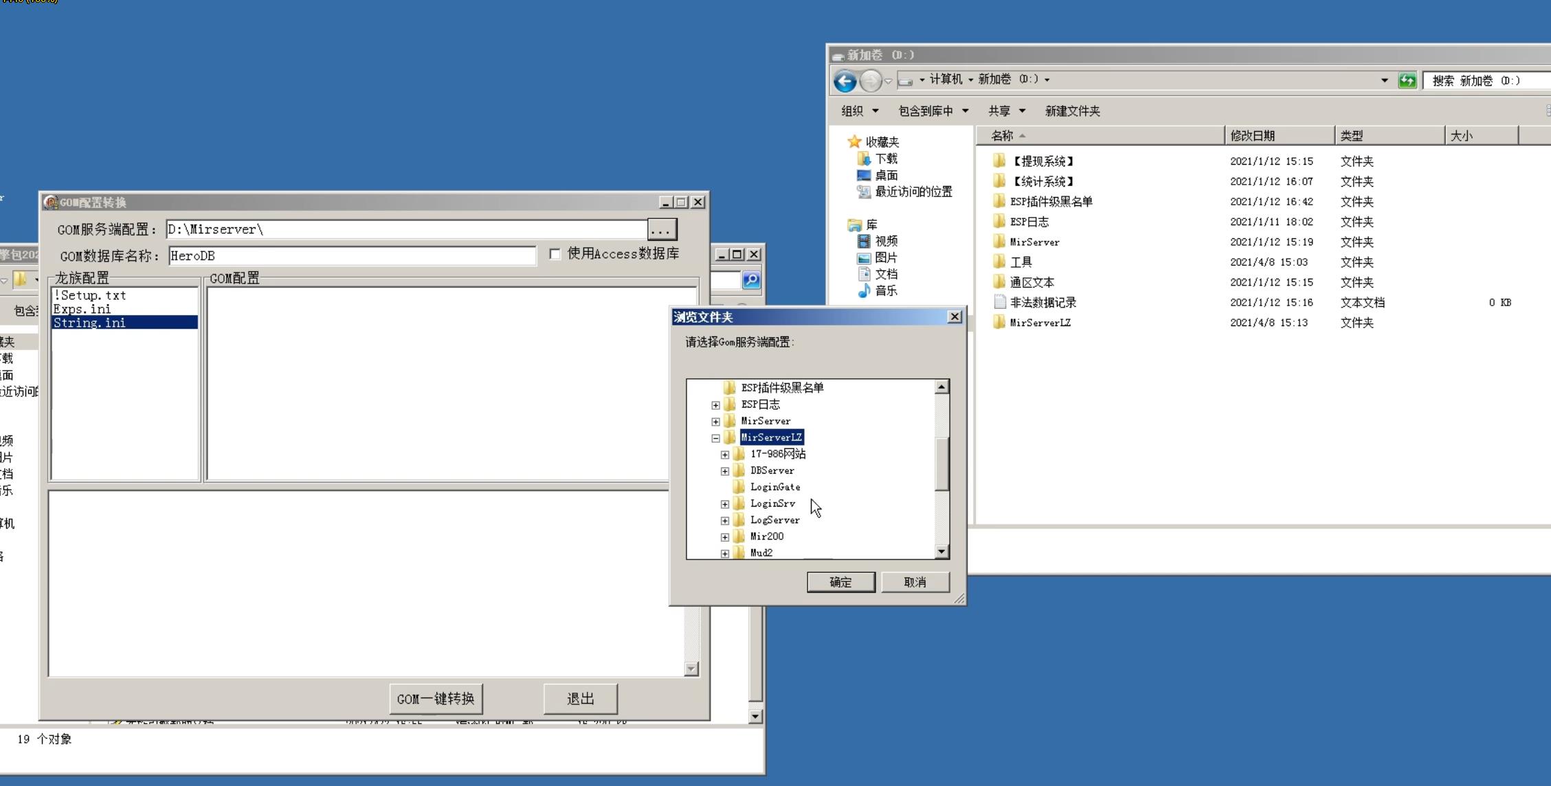Click the 取消 button in the browse dialog

pyautogui.click(x=915, y=582)
